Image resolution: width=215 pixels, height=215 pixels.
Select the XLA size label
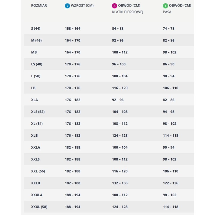34,100
